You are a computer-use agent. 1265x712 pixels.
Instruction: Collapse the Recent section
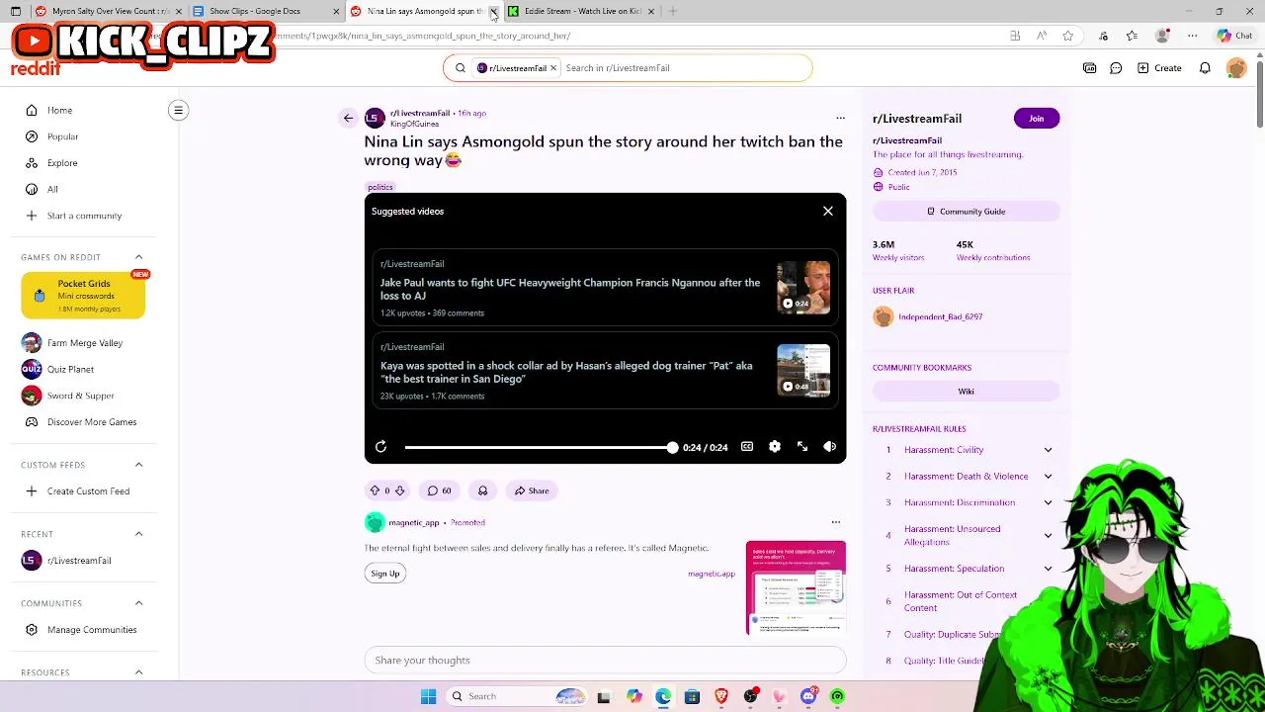click(138, 534)
